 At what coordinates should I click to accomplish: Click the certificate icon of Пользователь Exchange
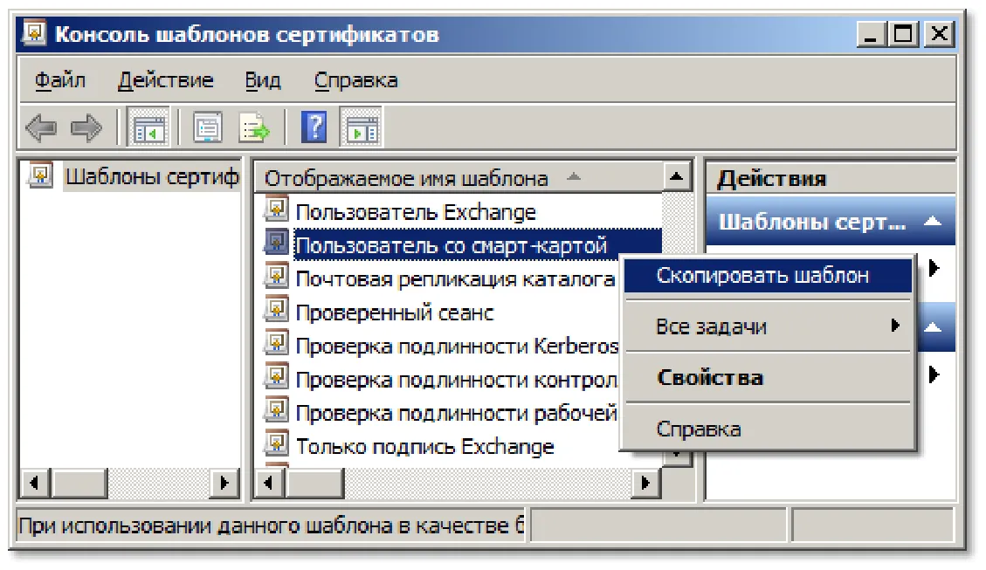275,210
